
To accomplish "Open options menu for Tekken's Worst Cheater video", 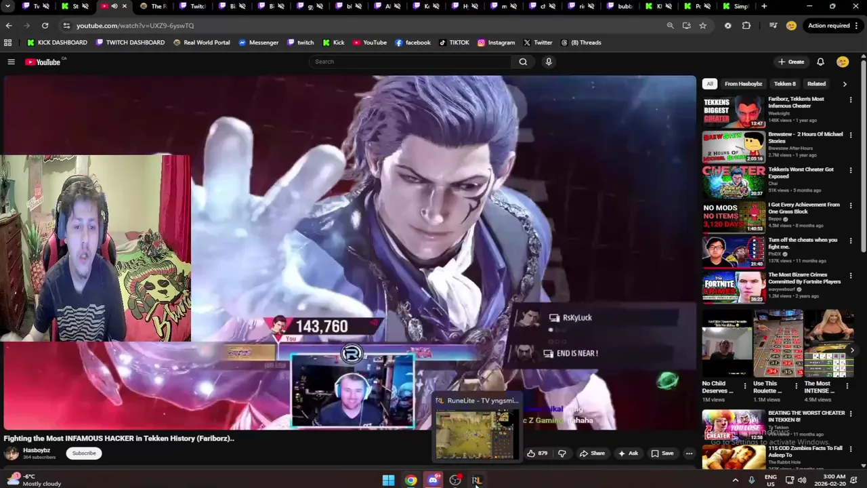I will coord(851,170).
